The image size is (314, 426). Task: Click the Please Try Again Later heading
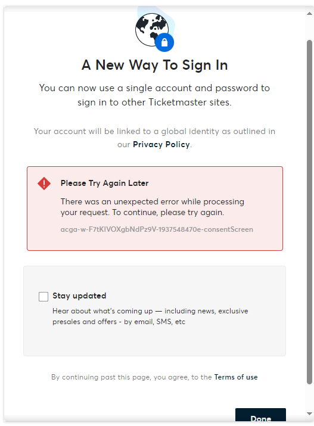point(105,184)
